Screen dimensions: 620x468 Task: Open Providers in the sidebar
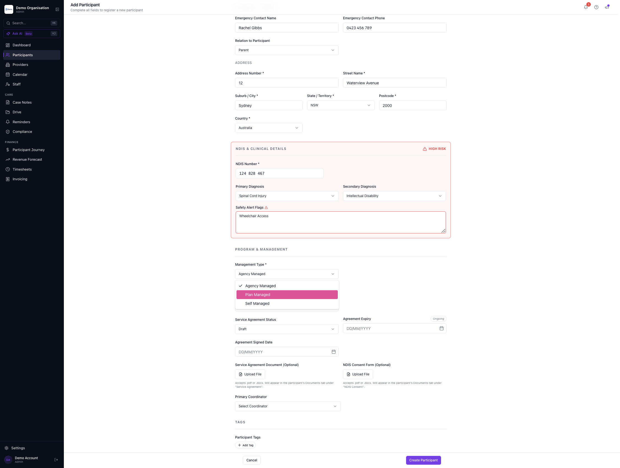point(32,65)
